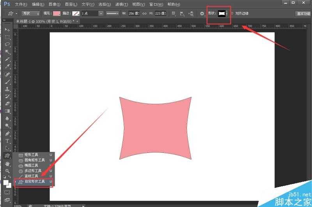Choose 椭圆工具 from the shape flyout

click(31, 165)
